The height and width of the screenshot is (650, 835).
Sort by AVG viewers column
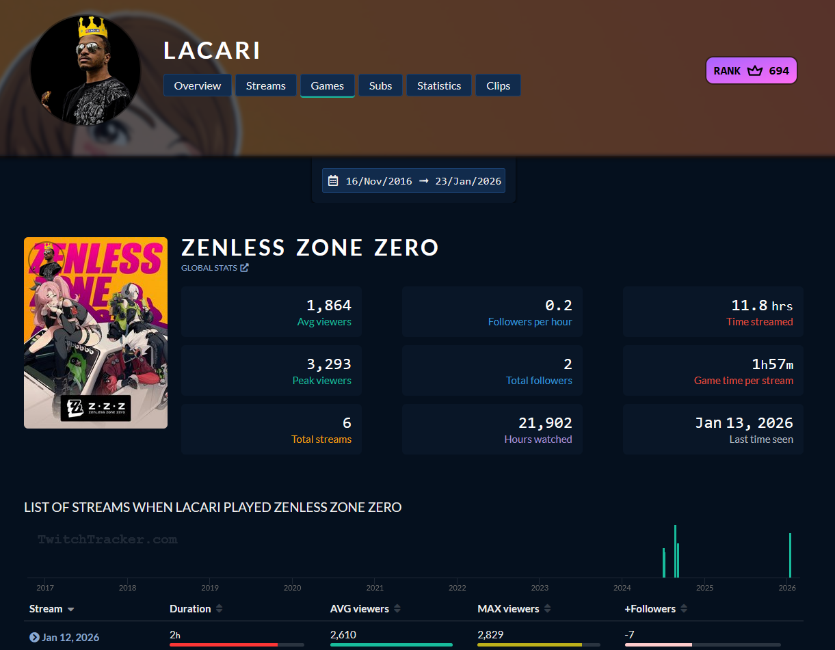pos(366,608)
